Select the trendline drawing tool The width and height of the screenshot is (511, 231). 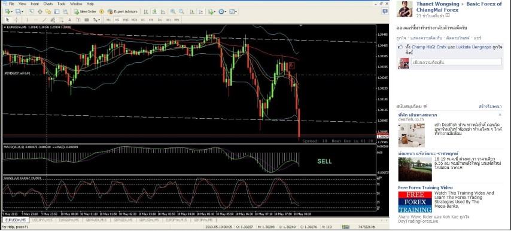point(44,20)
